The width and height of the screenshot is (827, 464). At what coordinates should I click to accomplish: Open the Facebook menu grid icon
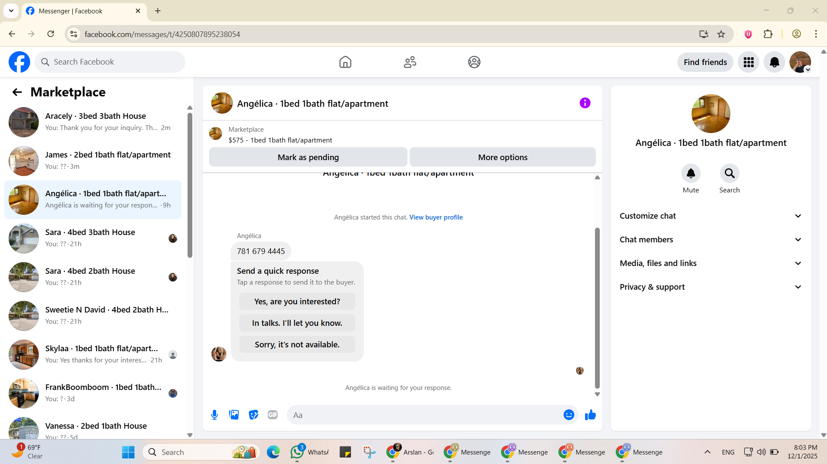coord(749,62)
